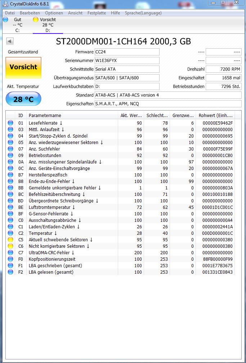Screen dimensions: 246x363
Task: Click the ID column header
Action: (21, 115)
